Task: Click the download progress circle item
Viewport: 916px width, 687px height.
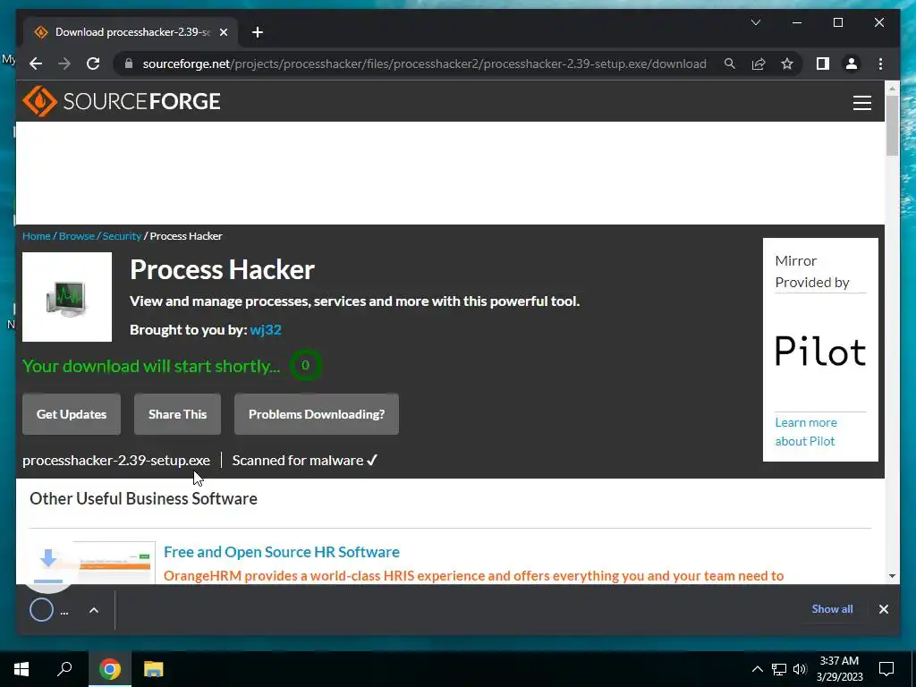Action: tap(41, 610)
